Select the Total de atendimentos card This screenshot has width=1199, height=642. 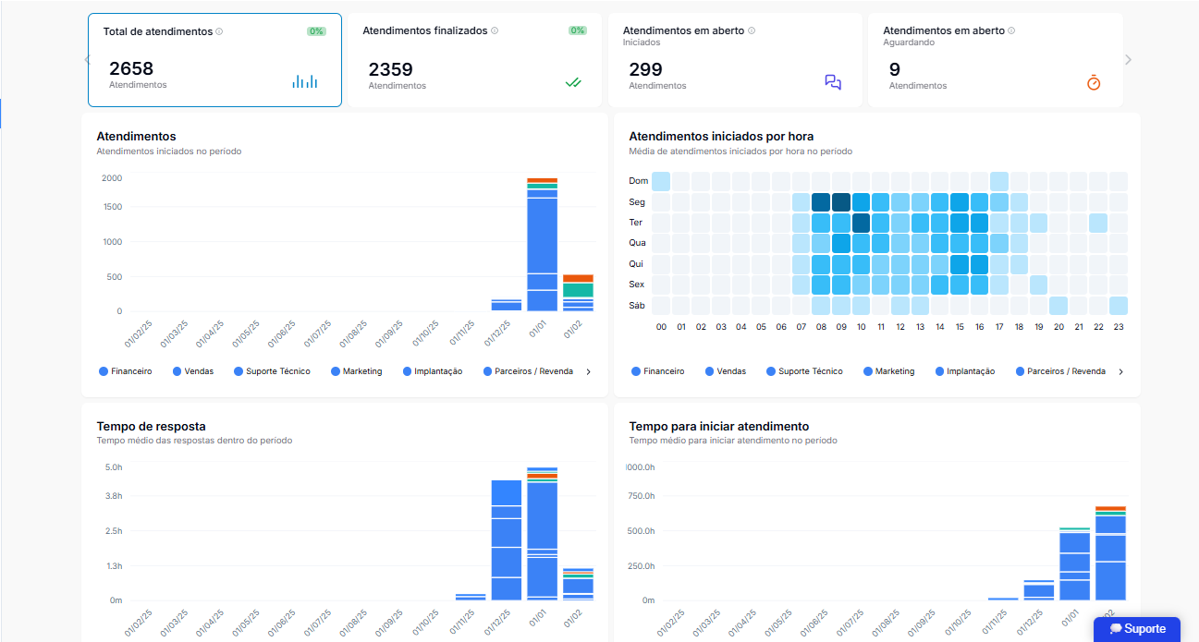[x=214, y=60]
